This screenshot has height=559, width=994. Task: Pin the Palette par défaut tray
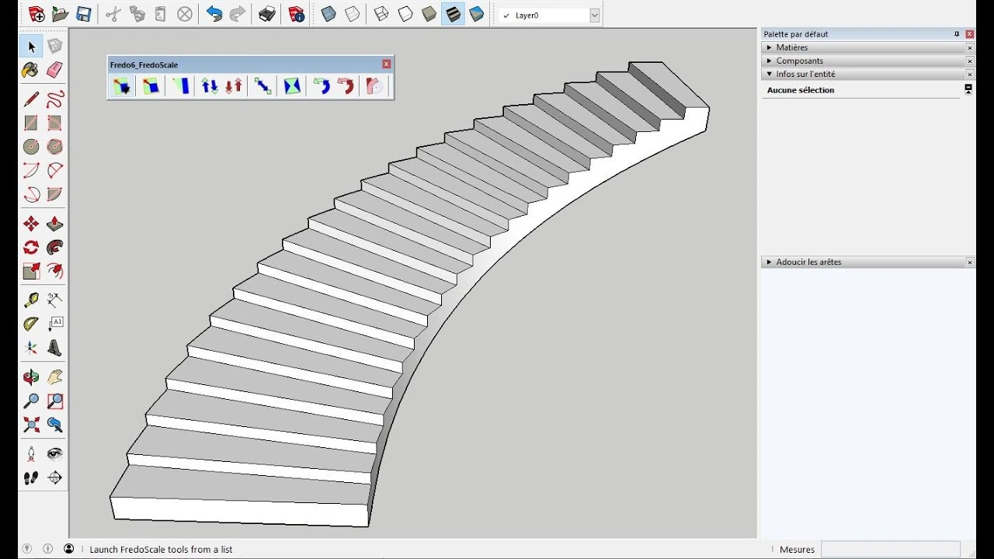(957, 34)
